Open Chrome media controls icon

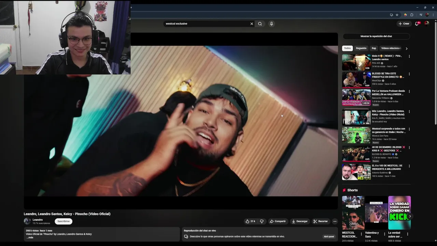pos(421,15)
